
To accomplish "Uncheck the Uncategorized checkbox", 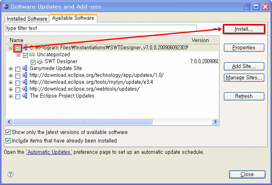I will [x=25, y=55].
